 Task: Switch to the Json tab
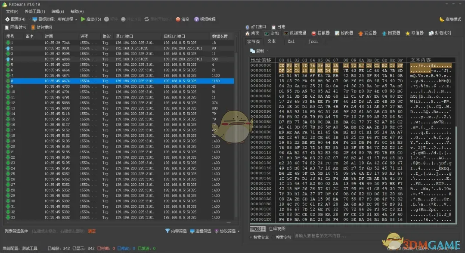tap(313, 42)
